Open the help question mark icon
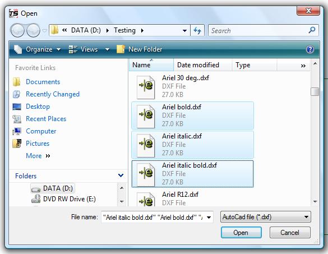This screenshot has height=254, width=328. click(310, 49)
